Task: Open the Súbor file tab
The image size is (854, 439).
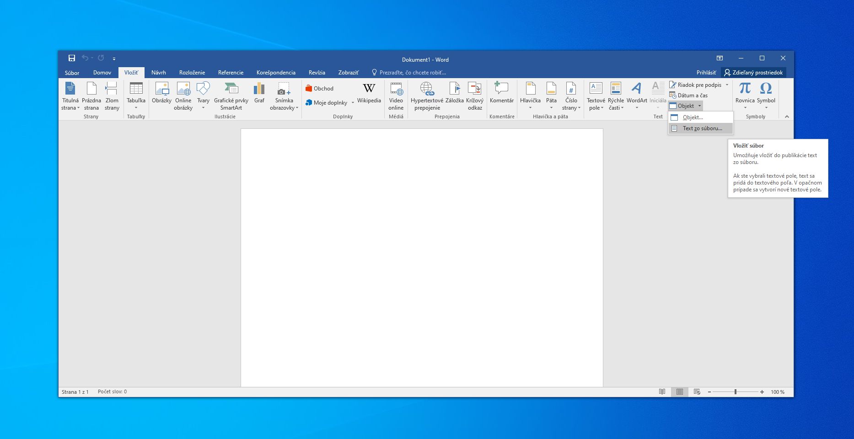Action: click(72, 73)
